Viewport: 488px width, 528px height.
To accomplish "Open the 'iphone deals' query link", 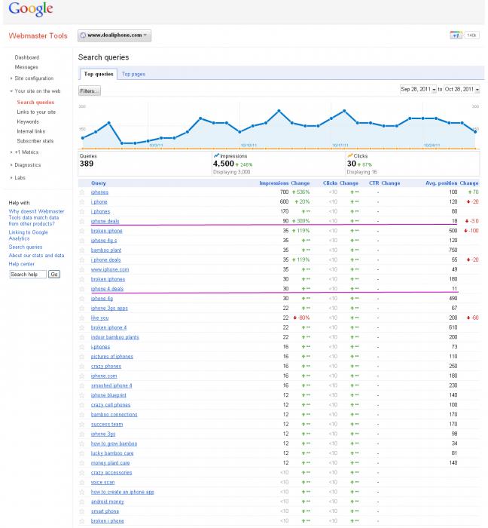I will click(x=105, y=221).
